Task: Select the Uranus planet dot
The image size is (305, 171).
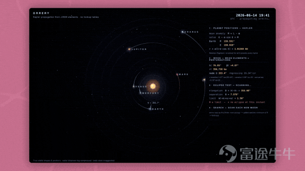Action: [183, 32]
